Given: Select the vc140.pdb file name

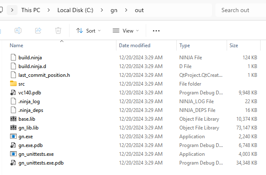Looking at the screenshot, I should [x=30, y=93].
